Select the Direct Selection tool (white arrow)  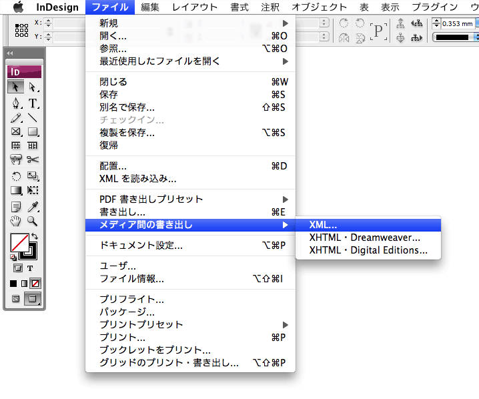click(x=33, y=87)
